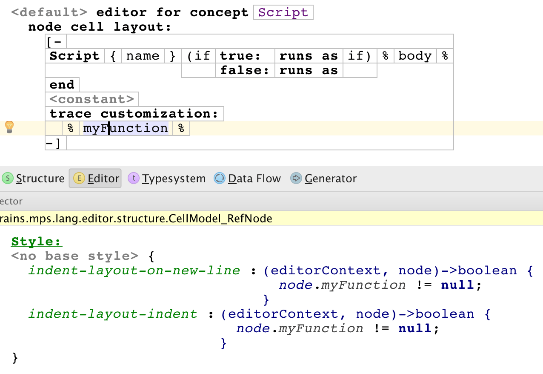Viewport: 543px width, 374px height.
Task: Open the Data Flow tab
Action: 254,178
